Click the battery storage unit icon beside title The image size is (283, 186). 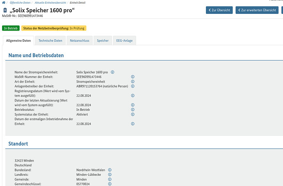click(5, 10)
